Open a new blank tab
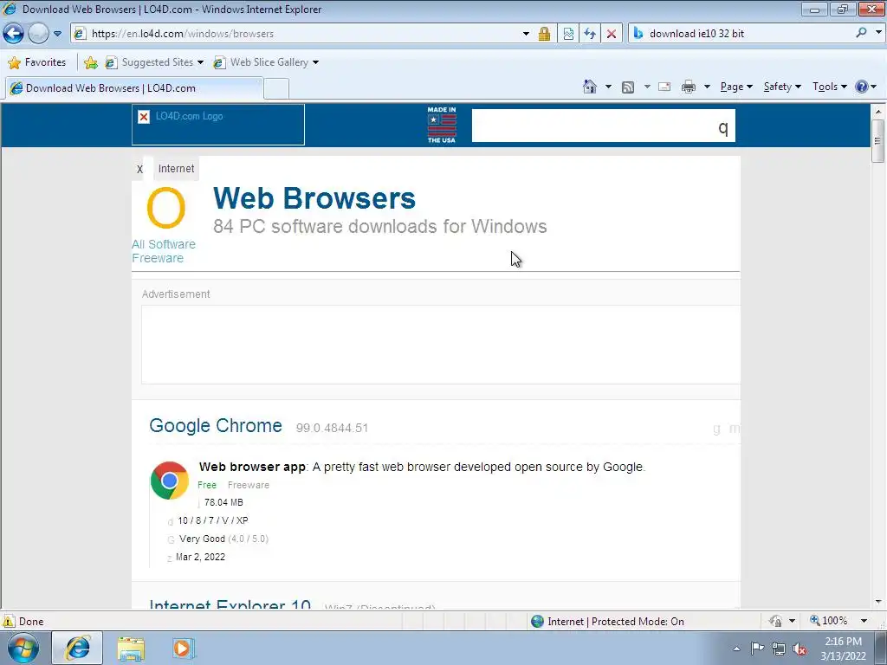This screenshot has height=665, width=887. point(276,89)
